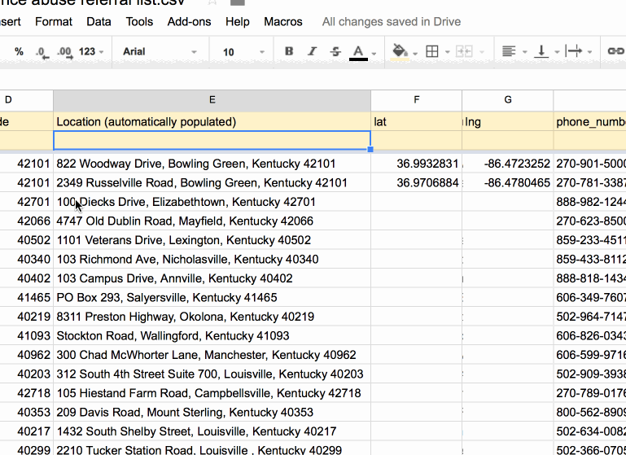The height and width of the screenshot is (455, 626).
Task: Select cell '822 Woodway Drive, Bowling Green'
Action: pos(212,164)
